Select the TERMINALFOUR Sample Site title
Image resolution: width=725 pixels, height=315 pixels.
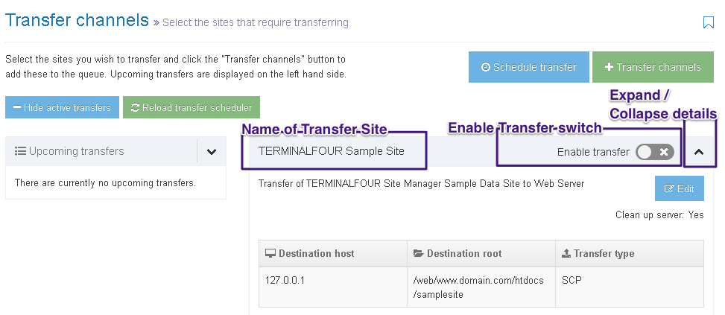pyautogui.click(x=331, y=151)
